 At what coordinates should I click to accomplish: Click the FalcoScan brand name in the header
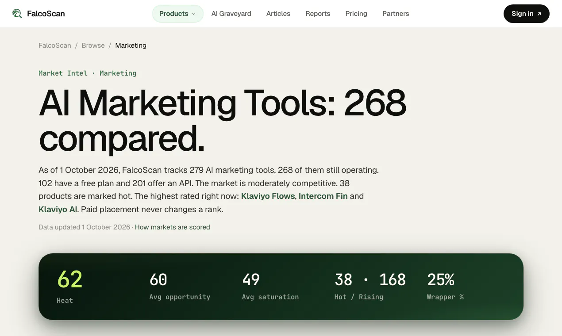tap(46, 14)
